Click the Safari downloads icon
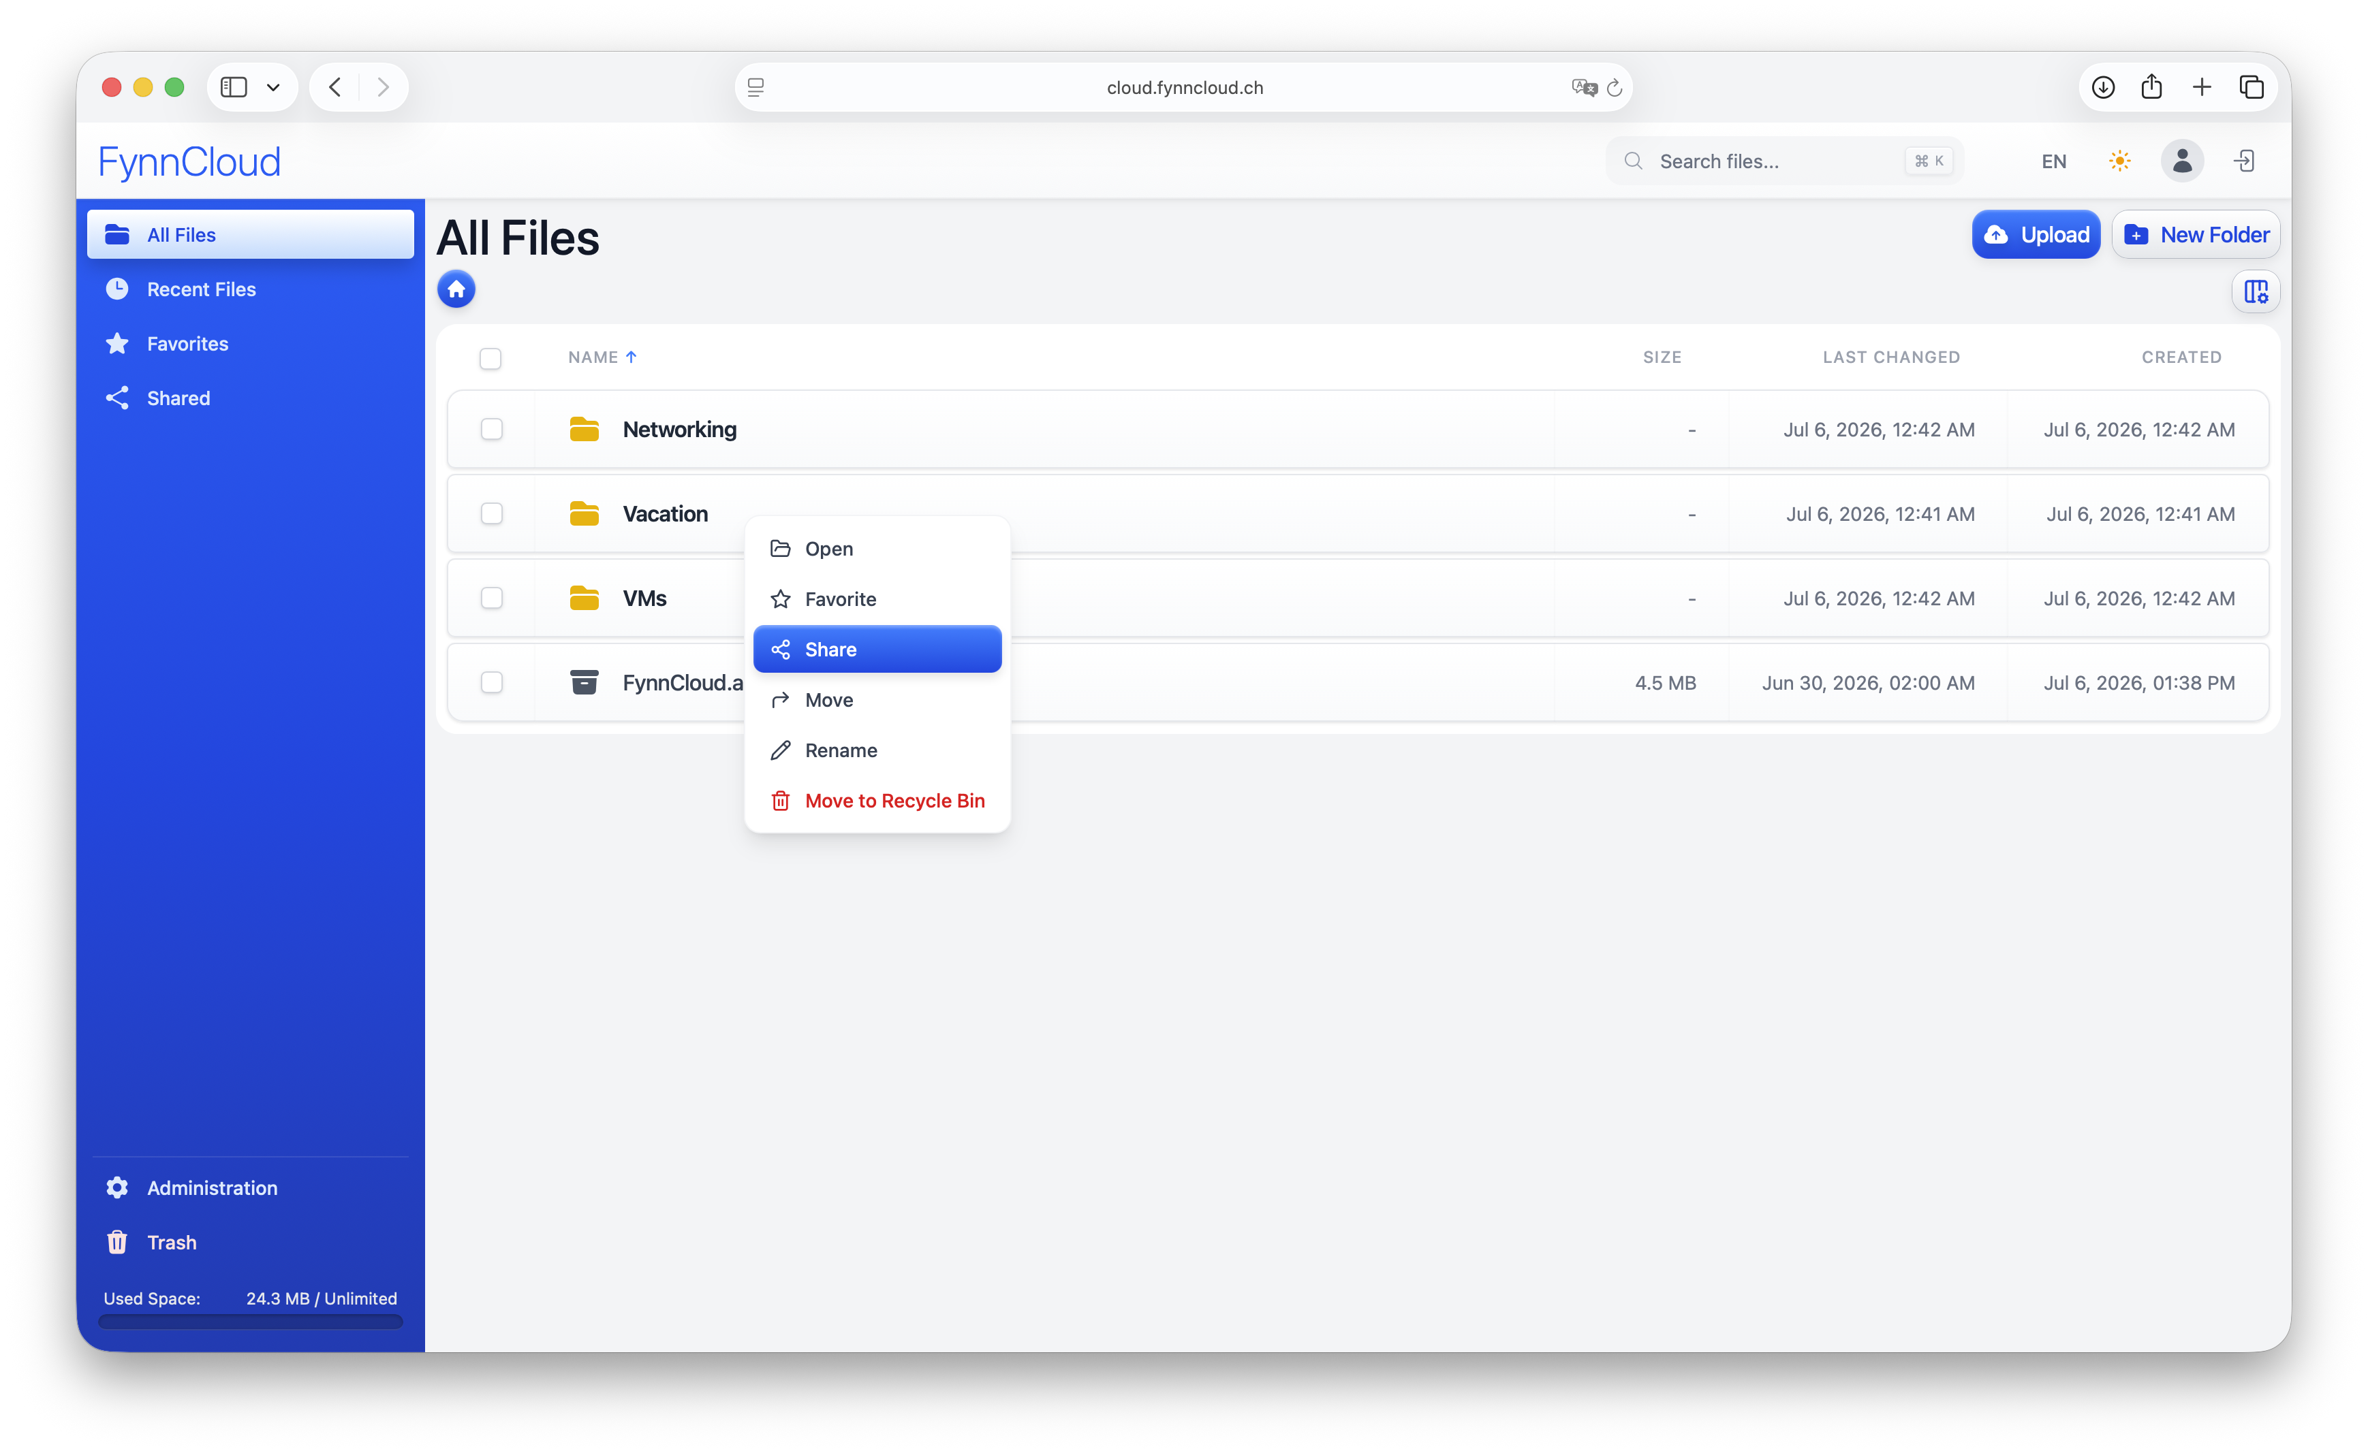2368x1453 pixels. (x=2102, y=87)
